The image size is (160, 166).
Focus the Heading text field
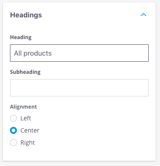click(79, 53)
